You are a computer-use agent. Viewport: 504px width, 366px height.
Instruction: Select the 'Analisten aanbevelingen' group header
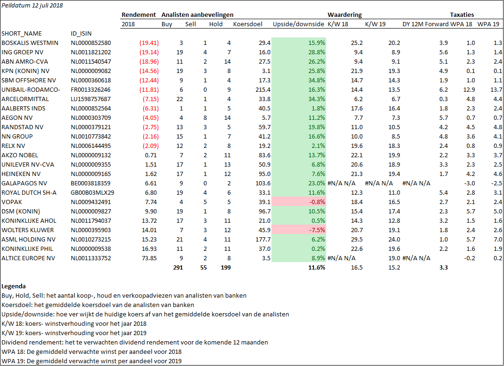coord(197,15)
